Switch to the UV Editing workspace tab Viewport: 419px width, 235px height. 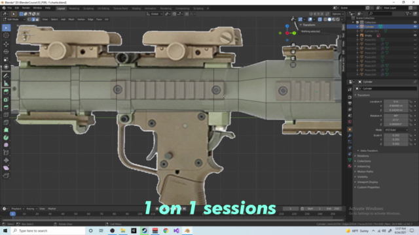tap(103, 8)
